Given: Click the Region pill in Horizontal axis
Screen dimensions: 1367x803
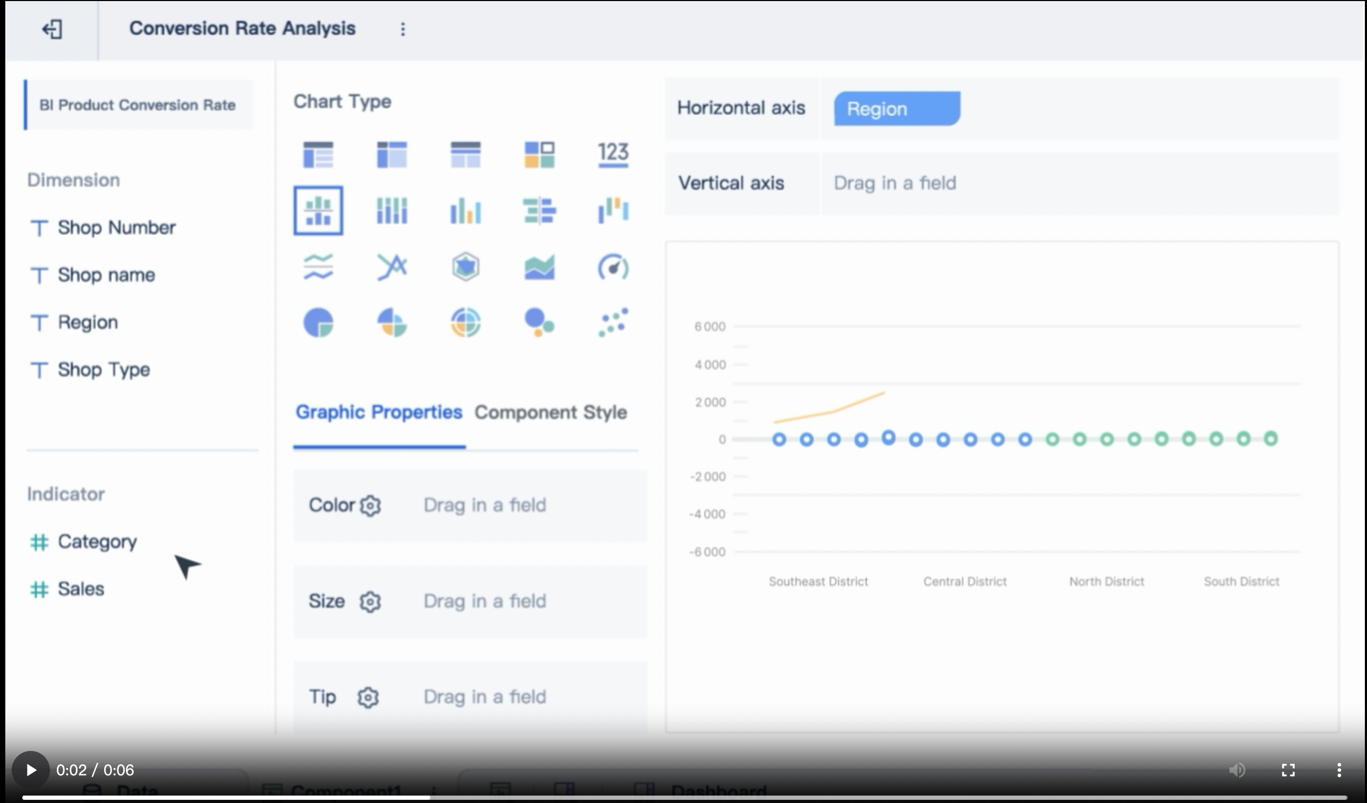Looking at the screenshot, I should [x=897, y=108].
